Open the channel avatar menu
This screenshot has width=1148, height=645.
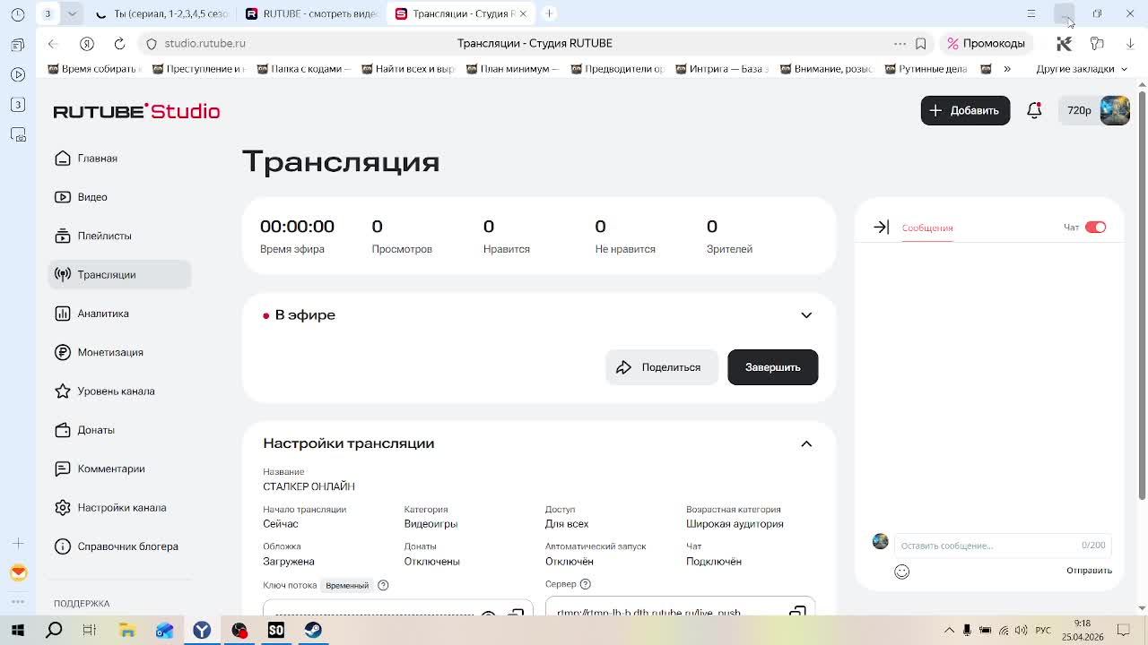[x=1115, y=110]
